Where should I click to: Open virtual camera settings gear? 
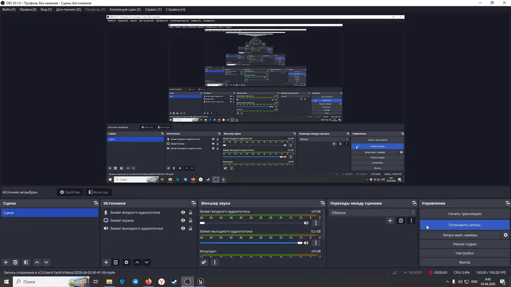(505, 235)
